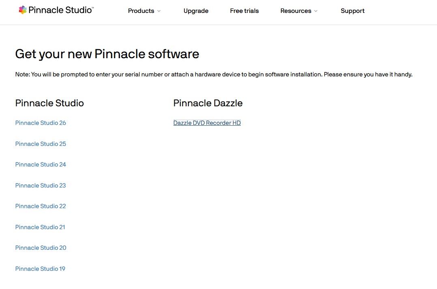Download Pinnacle Studio 19
Screen dimensions: 437x289
[x=40, y=269]
